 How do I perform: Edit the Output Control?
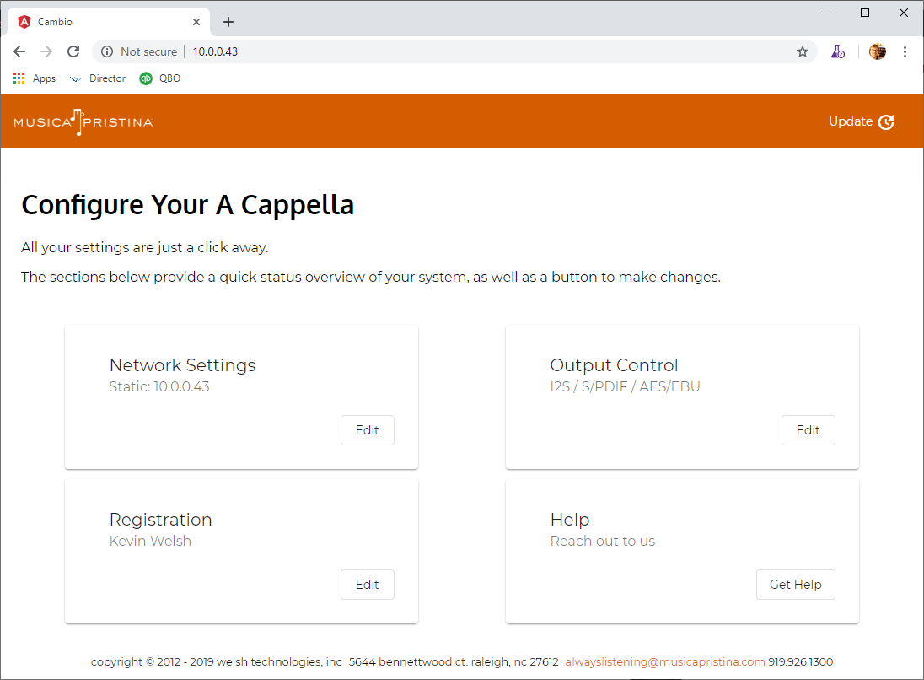click(x=808, y=430)
